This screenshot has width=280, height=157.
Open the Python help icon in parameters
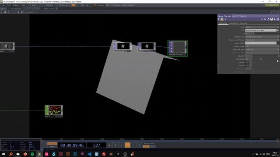[222, 19]
